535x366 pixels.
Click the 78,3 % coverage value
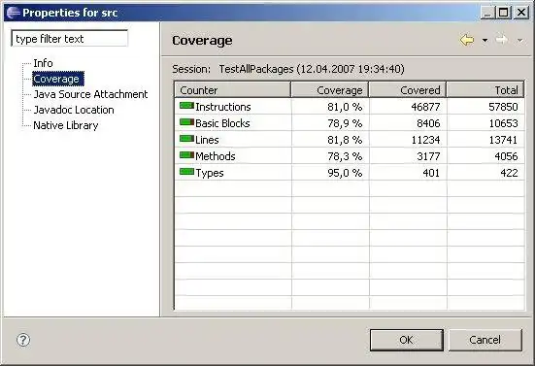[345, 156]
